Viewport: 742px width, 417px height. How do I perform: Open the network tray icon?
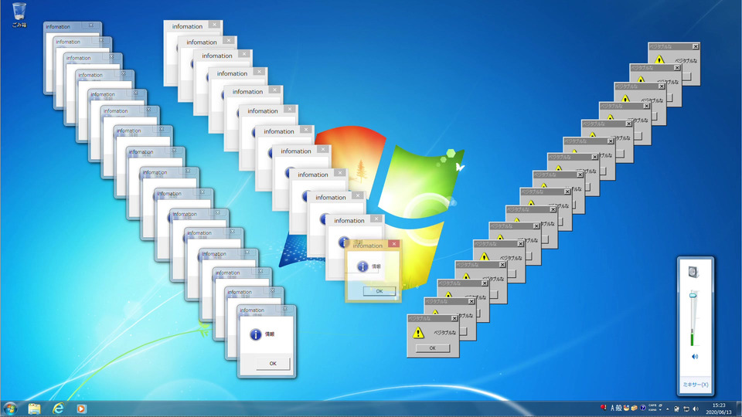686,409
